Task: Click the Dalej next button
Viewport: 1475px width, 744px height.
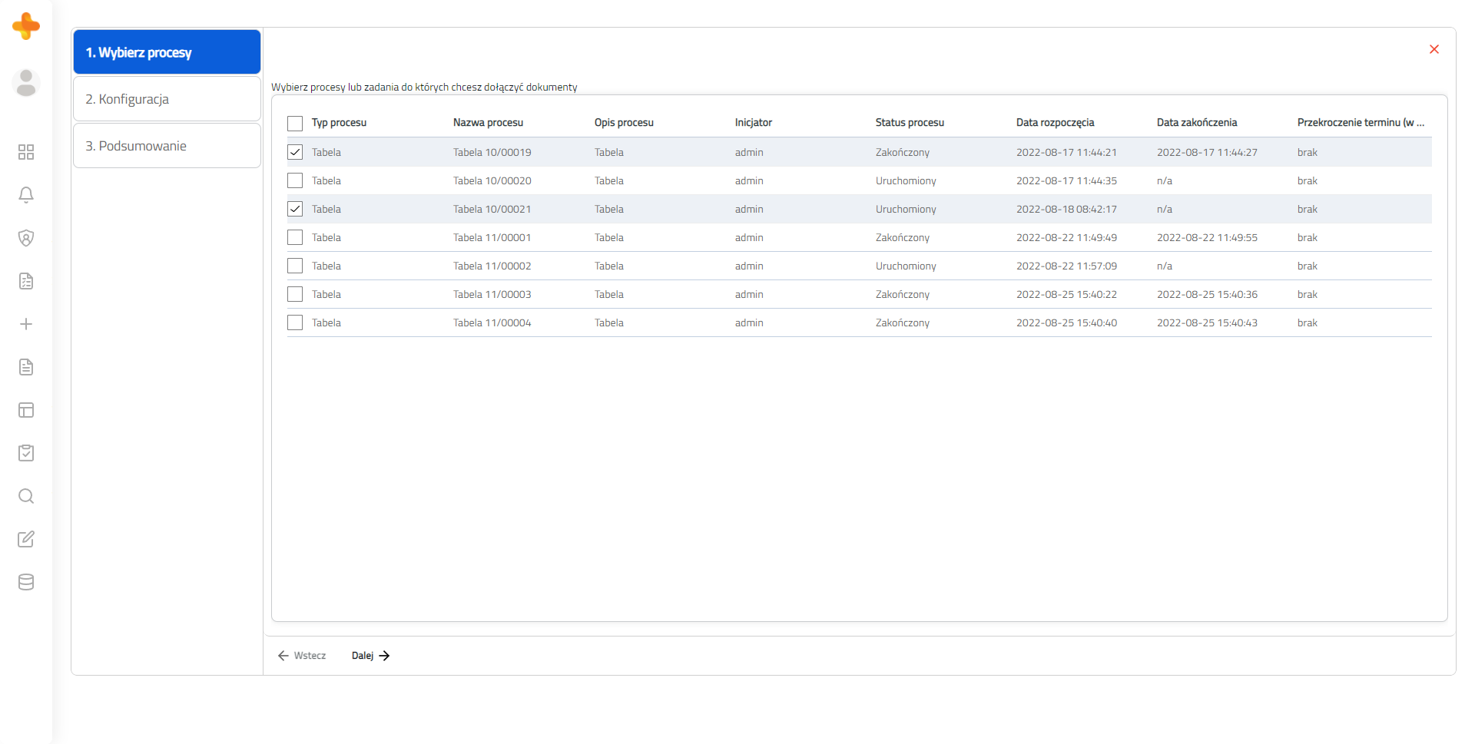Action: pos(371,656)
